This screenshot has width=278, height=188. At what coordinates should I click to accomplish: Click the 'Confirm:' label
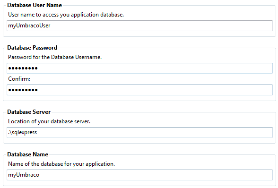[19, 79]
